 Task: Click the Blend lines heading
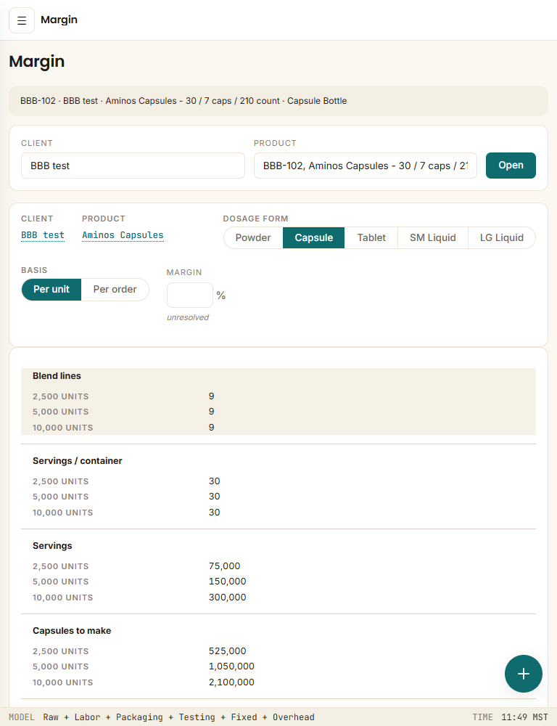tap(57, 376)
